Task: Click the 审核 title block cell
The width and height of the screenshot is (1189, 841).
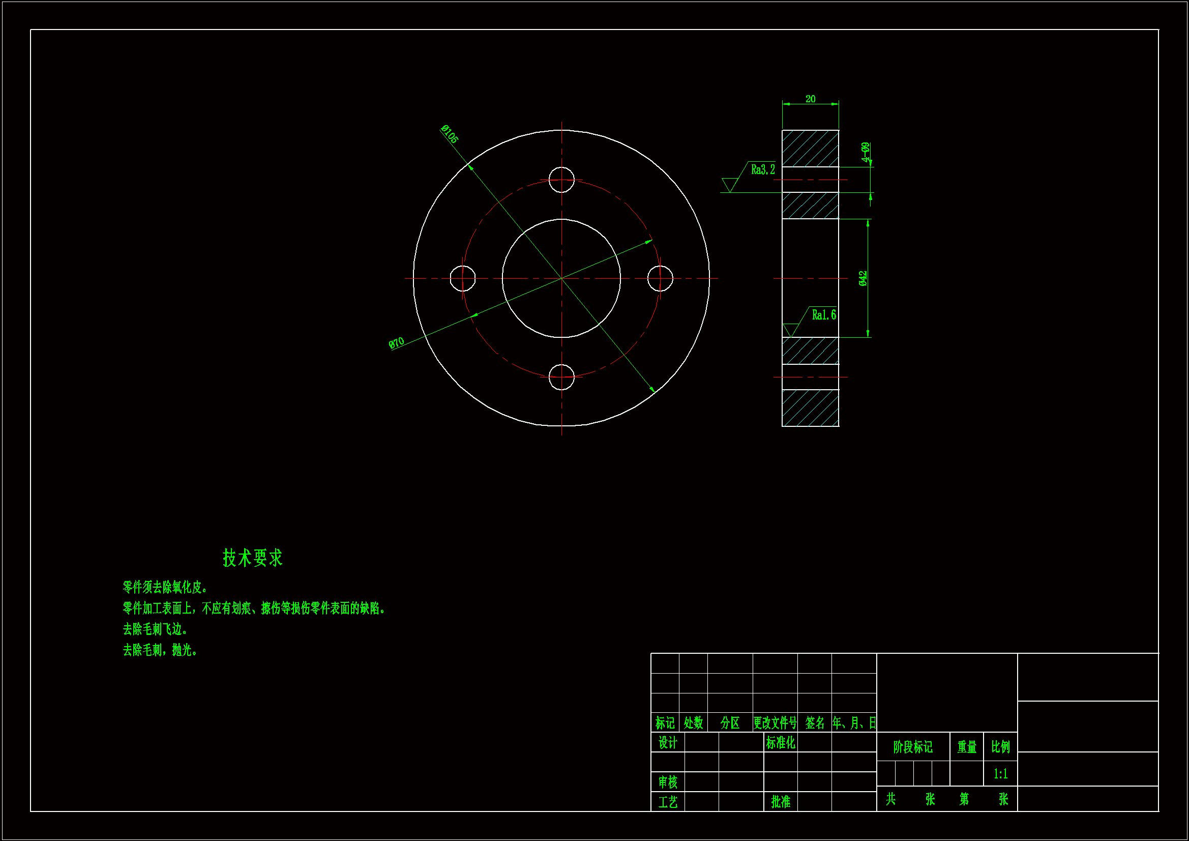Action: (x=668, y=782)
